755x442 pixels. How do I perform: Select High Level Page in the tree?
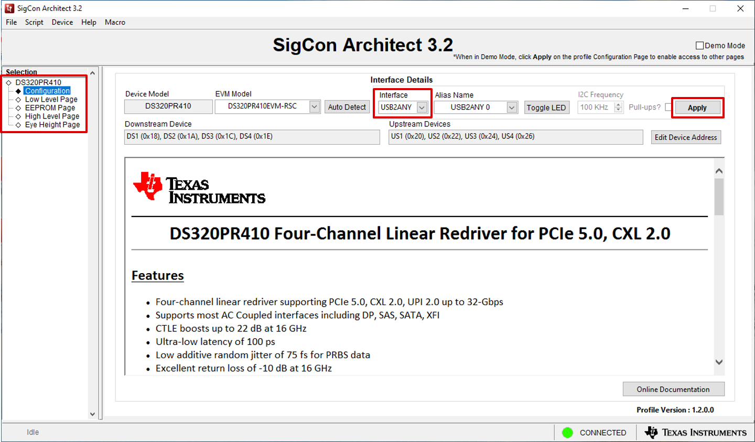[52, 116]
